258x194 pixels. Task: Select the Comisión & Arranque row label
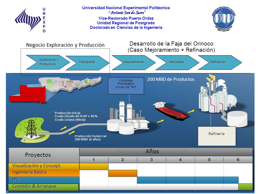(x=44, y=187)
